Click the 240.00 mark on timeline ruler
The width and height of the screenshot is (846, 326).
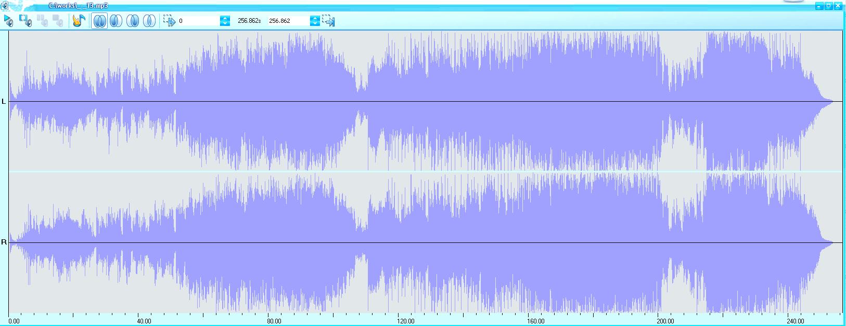tap(796, 321)
